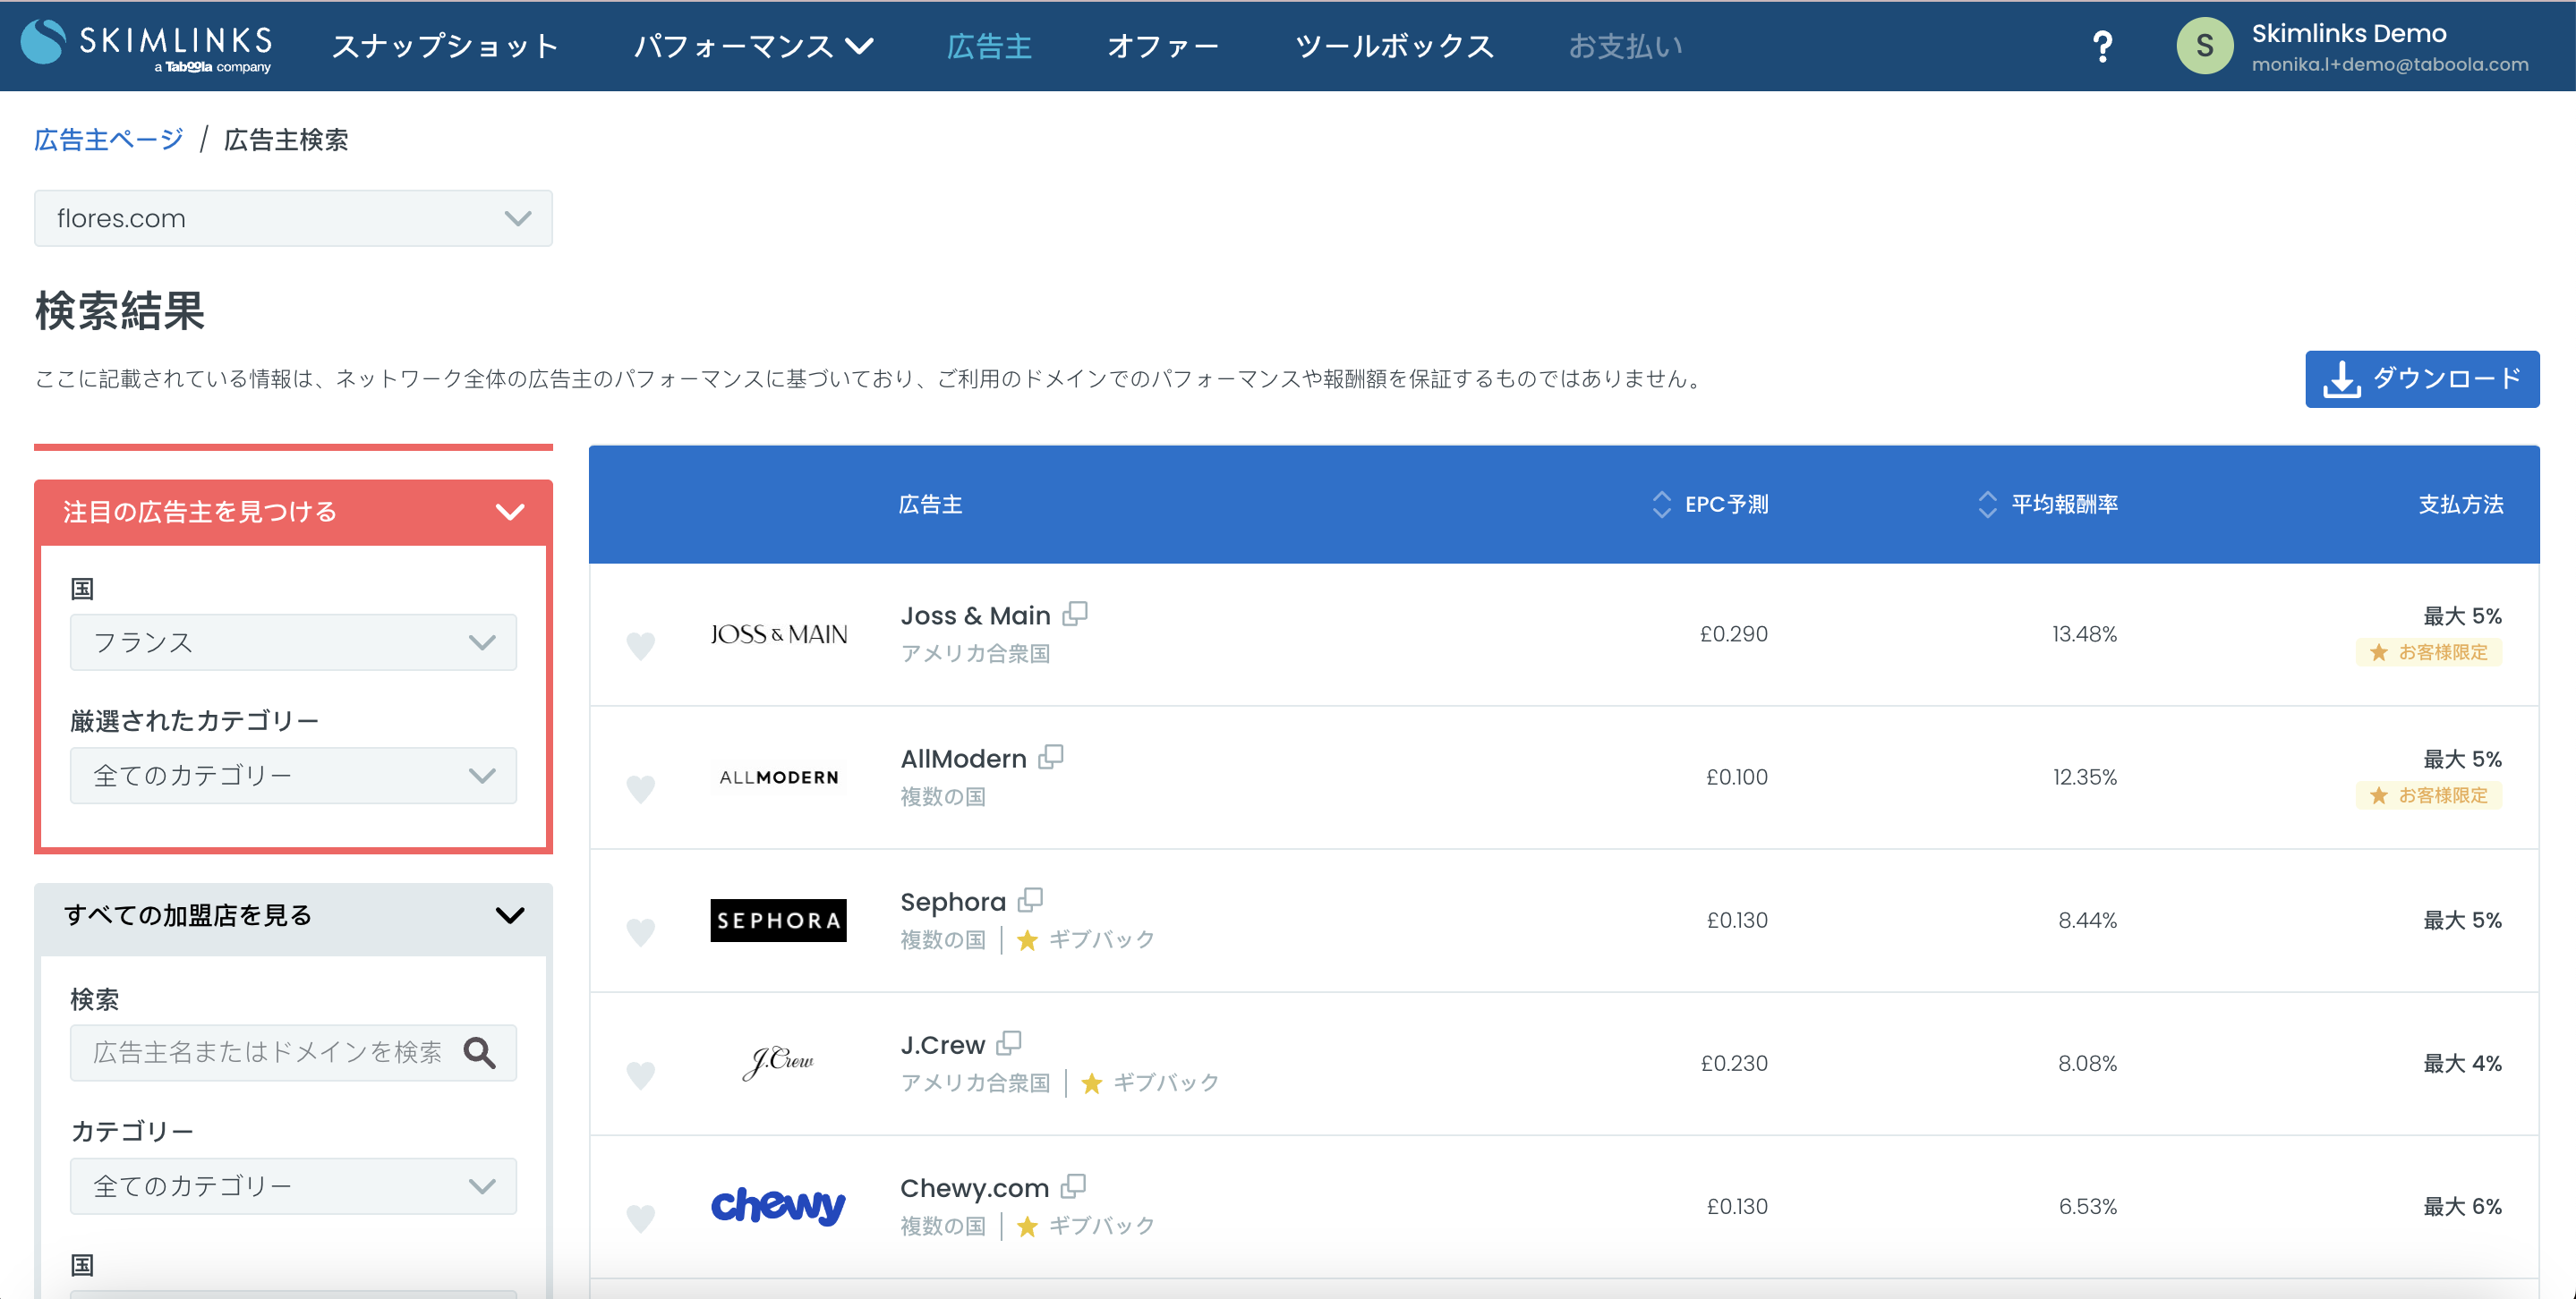The width and height of the screenshot is (2576, 1299).
Task: Open the フランス country dropdown
Action: [293, 642]
